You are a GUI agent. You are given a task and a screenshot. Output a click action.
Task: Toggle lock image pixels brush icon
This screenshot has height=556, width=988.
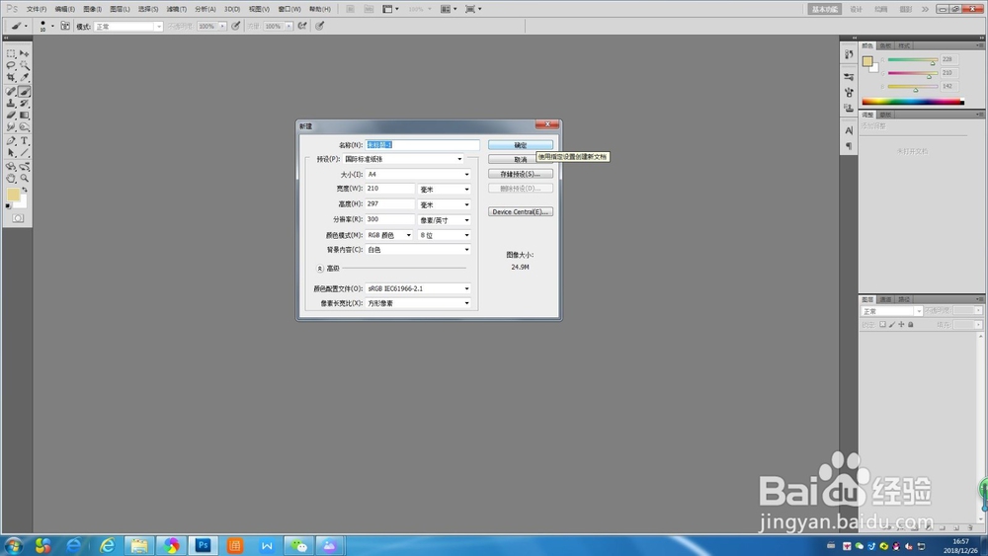892,324
